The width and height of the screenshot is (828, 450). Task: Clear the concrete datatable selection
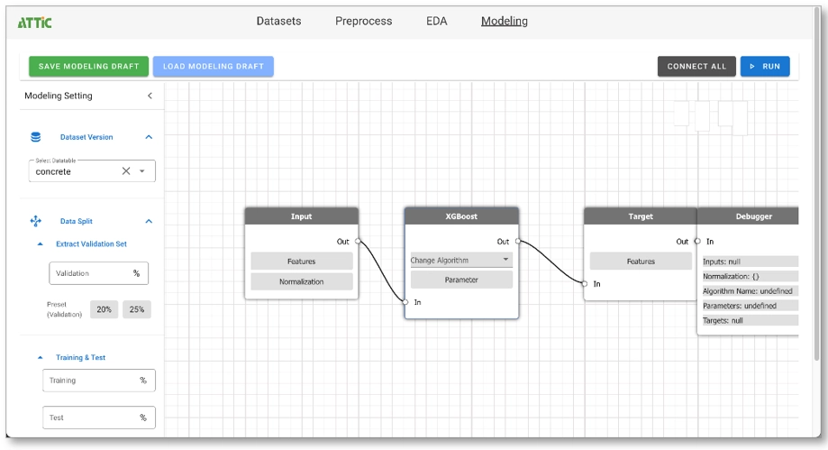click(x=125, y=170)
